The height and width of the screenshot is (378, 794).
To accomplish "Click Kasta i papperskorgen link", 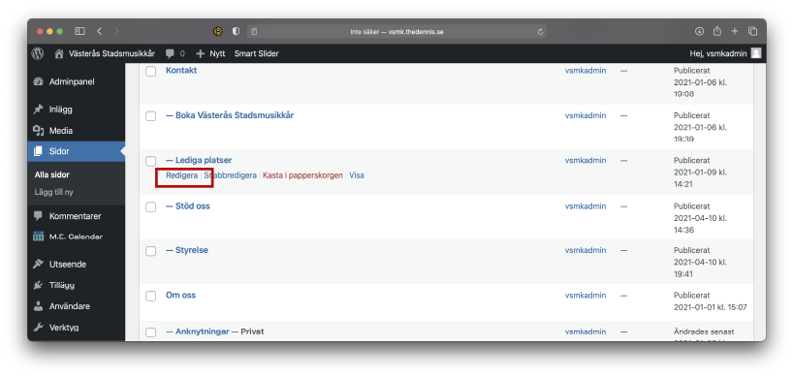I will click(302, 175).
